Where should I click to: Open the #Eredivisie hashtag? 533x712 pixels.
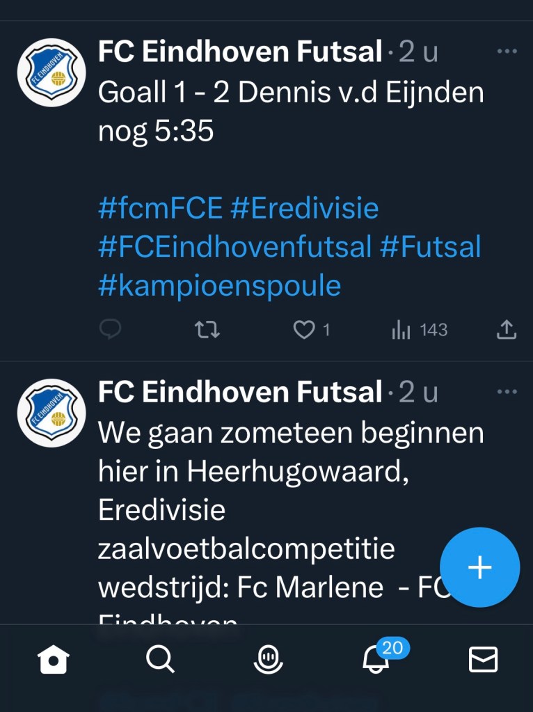[x=304, y=208]
